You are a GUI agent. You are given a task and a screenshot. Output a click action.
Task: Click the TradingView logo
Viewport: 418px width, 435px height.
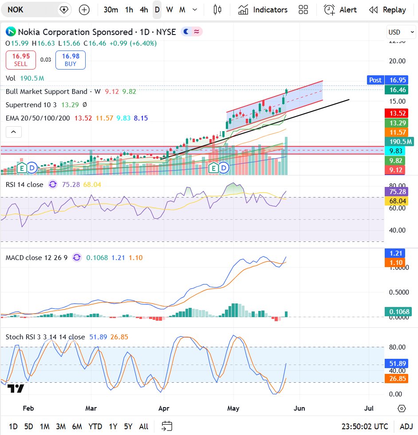pyautogui.click(x=16, y=388)
